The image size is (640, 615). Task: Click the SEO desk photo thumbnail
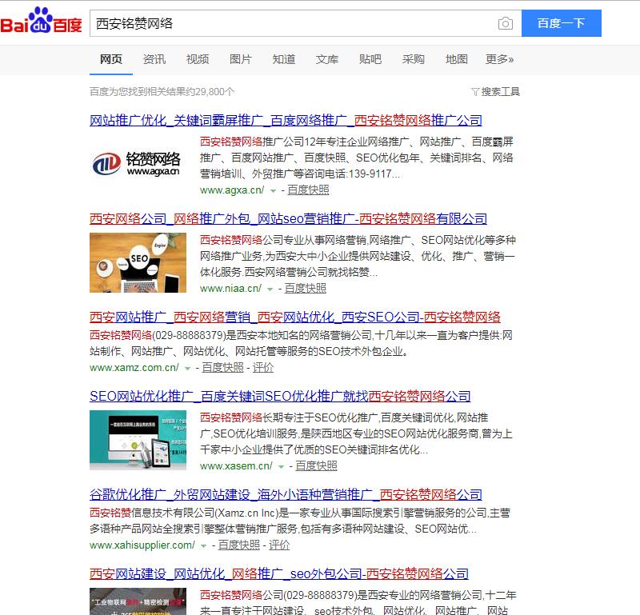pos(138,261)
